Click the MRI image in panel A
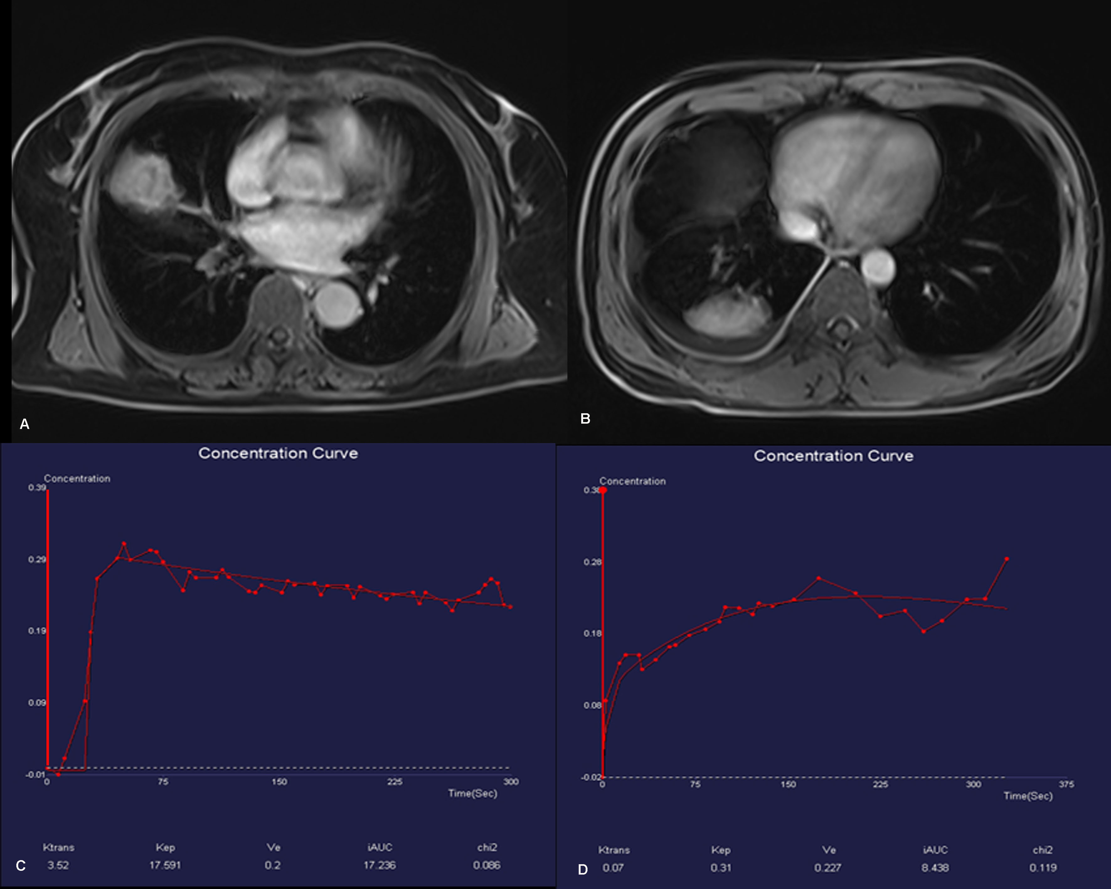Viewport: 1111px width, 889px height. (289, 222)
